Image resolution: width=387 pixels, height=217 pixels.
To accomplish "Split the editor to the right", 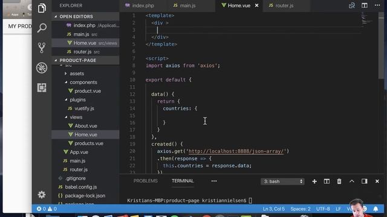I will 365,5.
